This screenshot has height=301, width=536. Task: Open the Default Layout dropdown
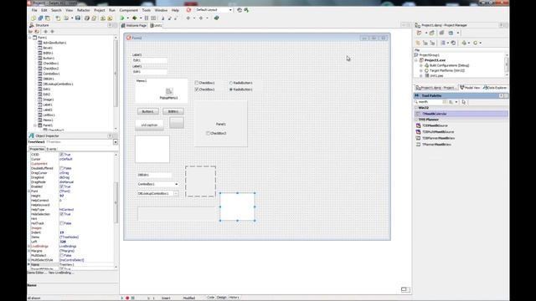230,10
